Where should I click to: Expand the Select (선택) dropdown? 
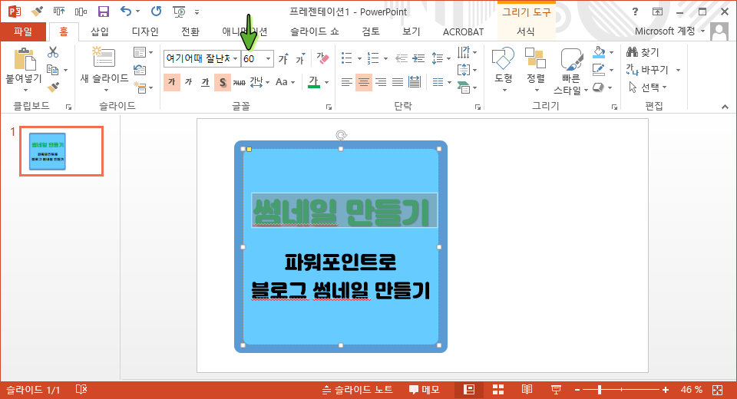[664, 87]
